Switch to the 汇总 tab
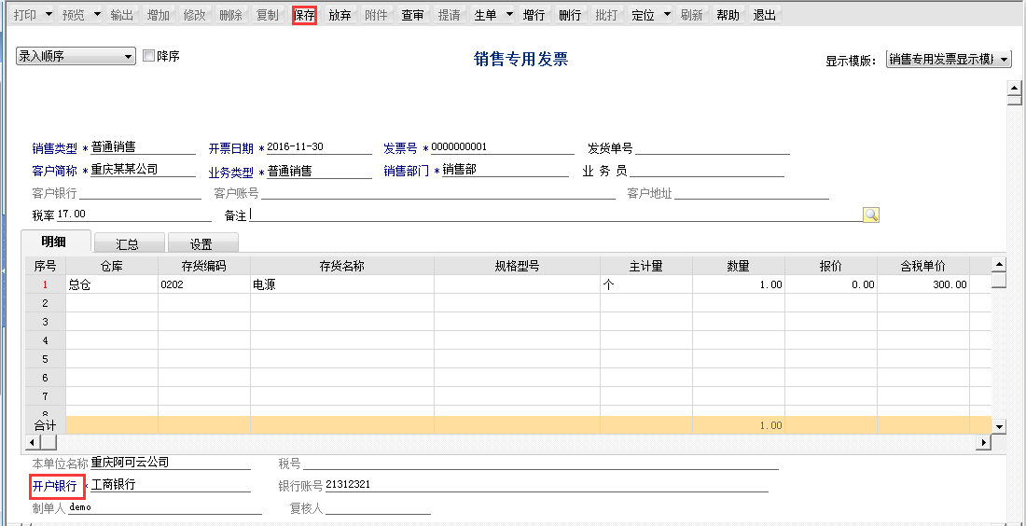The width and height of the screenshot is (1026, 526). [128, 244]
